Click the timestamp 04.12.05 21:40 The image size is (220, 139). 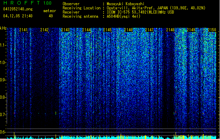(18, 16)
